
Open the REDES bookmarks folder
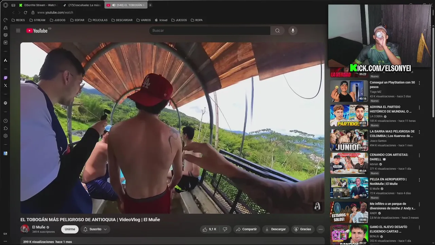18,20
